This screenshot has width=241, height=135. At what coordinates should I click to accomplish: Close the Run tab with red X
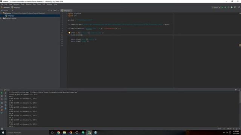[2, 110]
